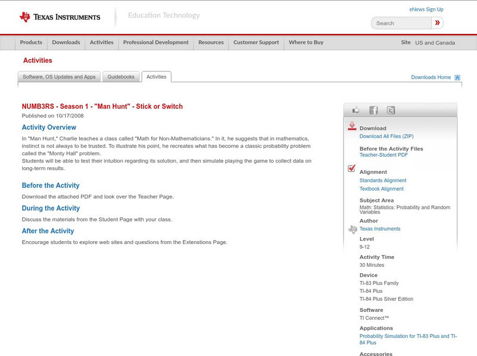
Task: Click the After the Activity heading
Action: click(48, 231)
